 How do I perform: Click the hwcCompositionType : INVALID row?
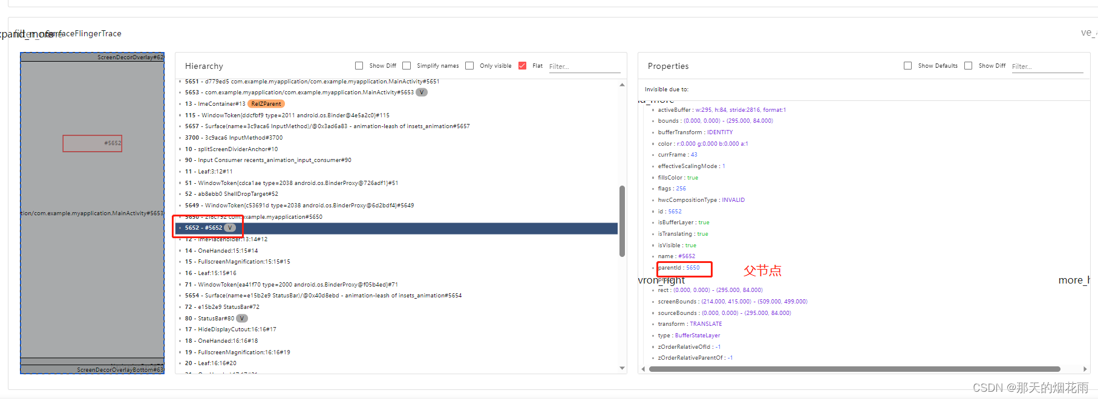point(701,200)
